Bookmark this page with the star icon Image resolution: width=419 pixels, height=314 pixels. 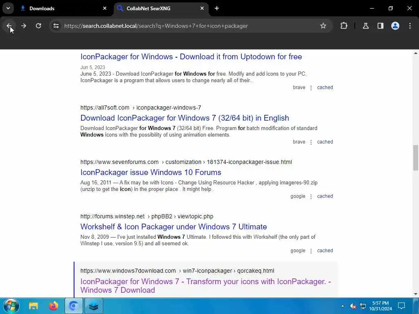point(323,26)
